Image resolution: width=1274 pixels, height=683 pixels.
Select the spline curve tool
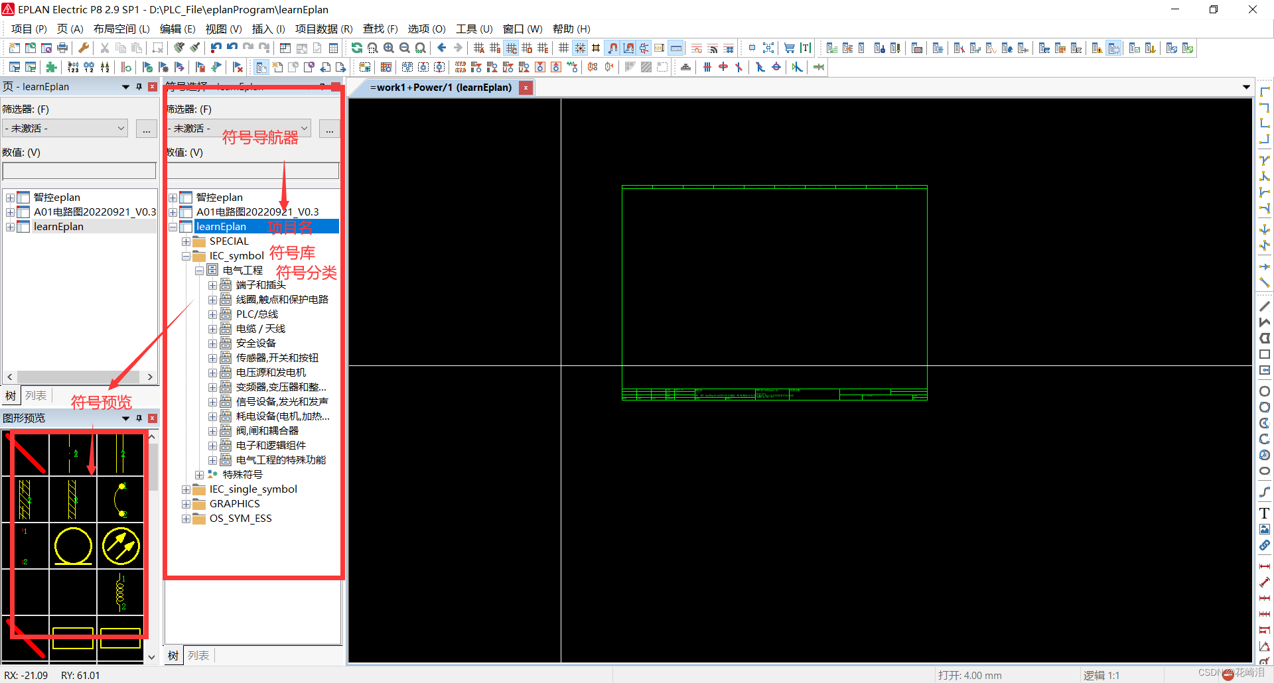(1265, 492)
